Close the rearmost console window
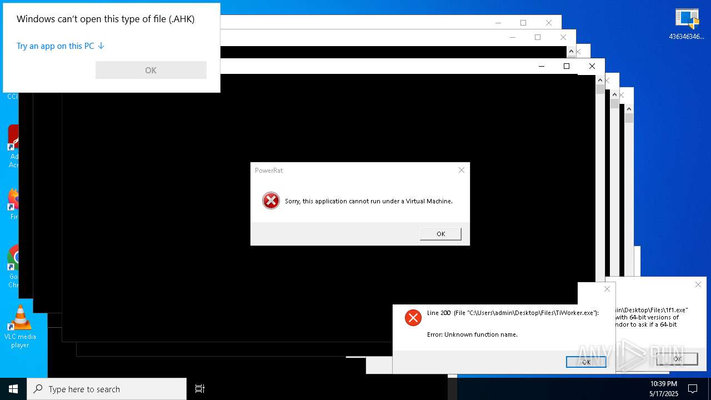Screen dimensions: 711x400 pyautogui.click(x=549, y=23)
